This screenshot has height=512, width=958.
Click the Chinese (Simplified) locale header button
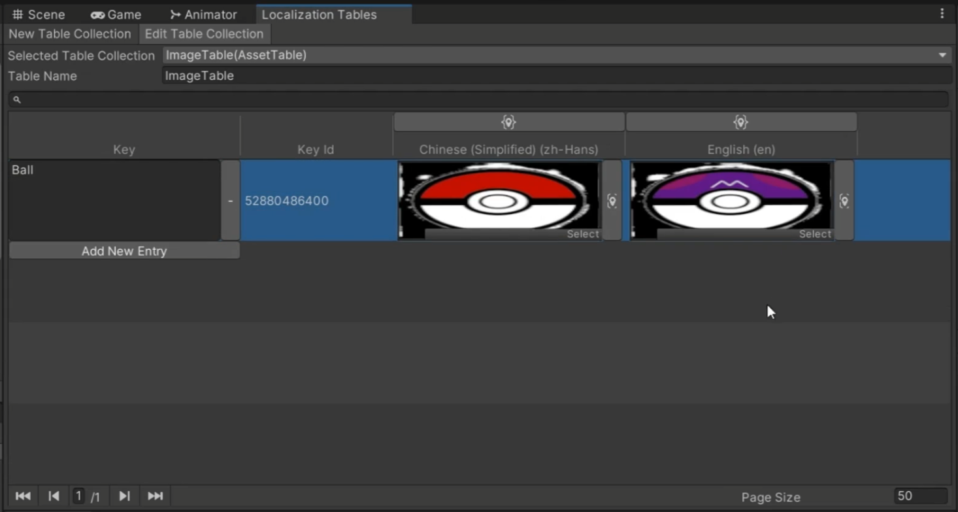pos(509,122)
